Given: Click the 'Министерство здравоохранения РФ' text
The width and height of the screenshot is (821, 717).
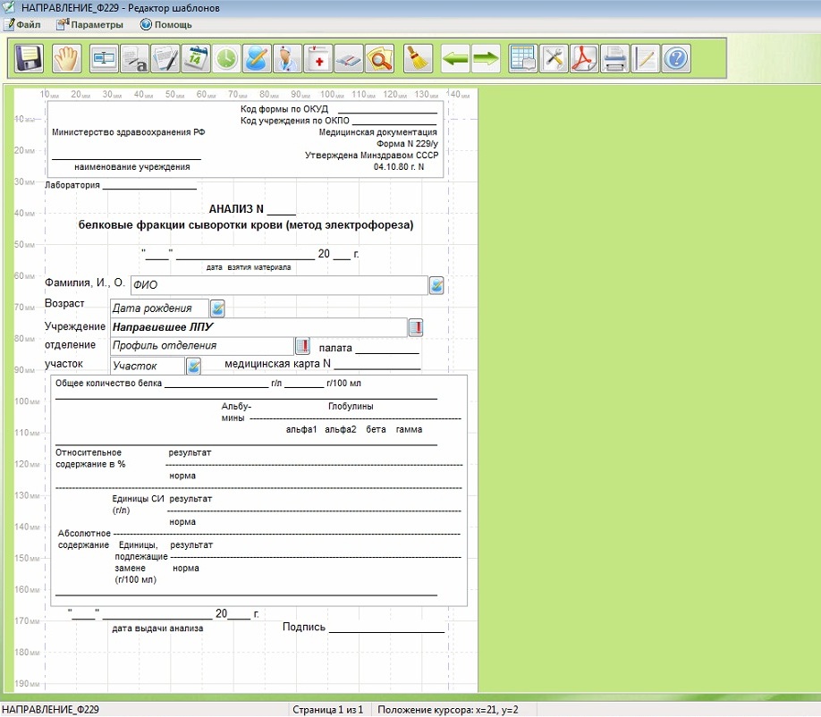Looking at the screenshot, I should point(128,132).
